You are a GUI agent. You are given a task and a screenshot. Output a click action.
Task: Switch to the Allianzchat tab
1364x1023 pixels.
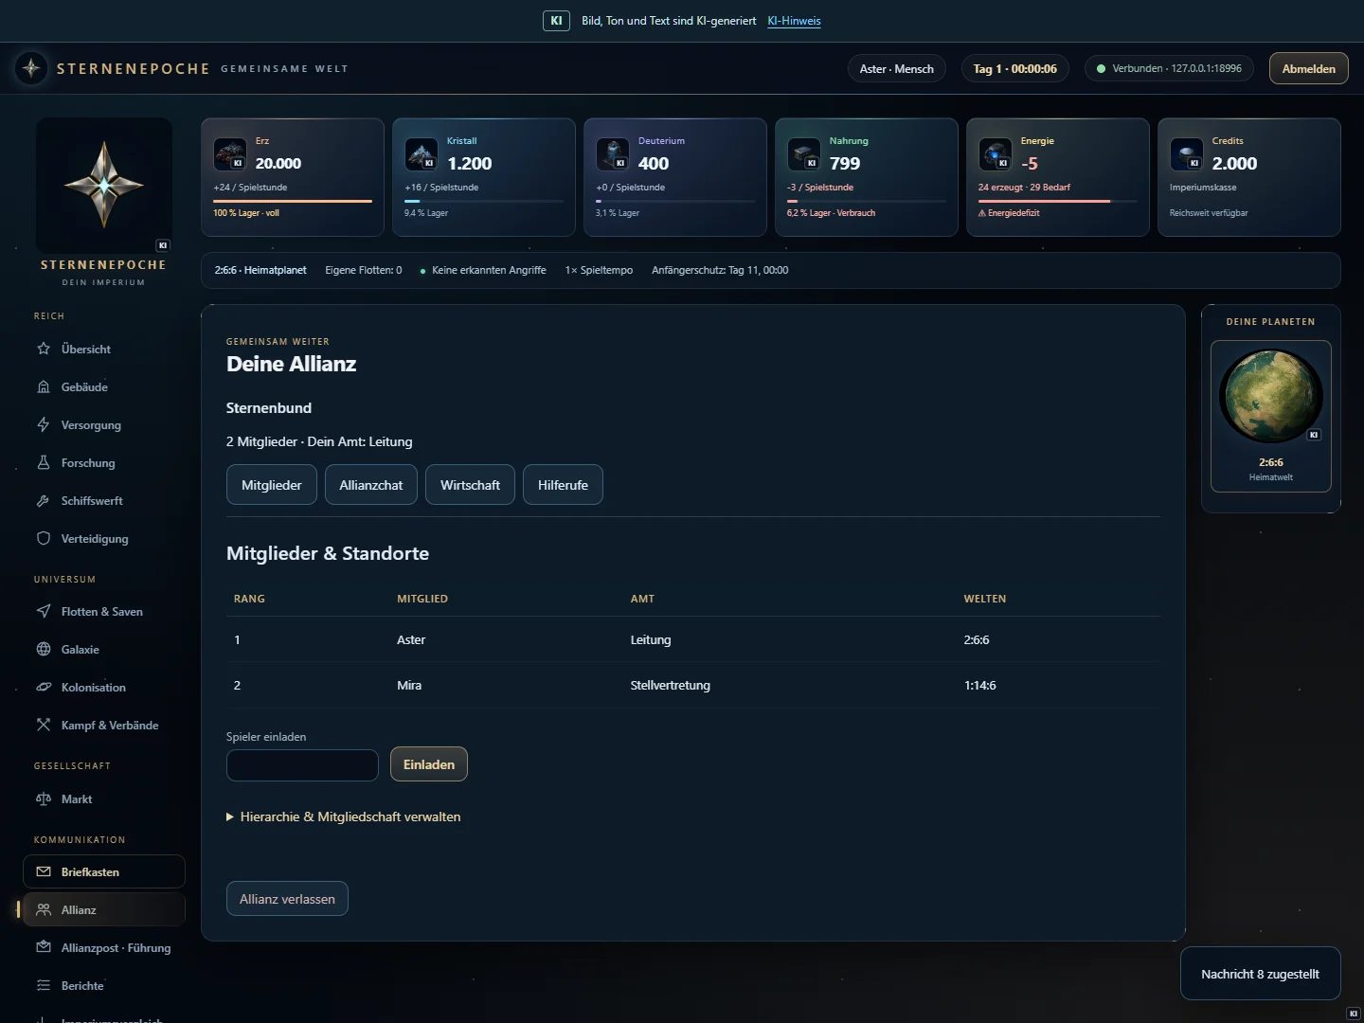coord(371,485)
